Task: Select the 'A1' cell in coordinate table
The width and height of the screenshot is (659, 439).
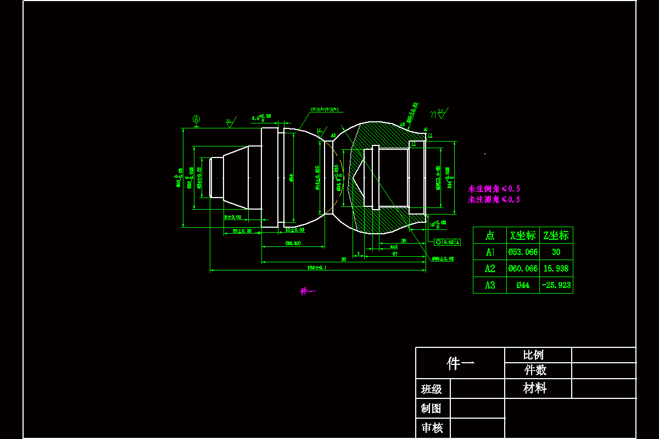Action: (x=490, y=252)
